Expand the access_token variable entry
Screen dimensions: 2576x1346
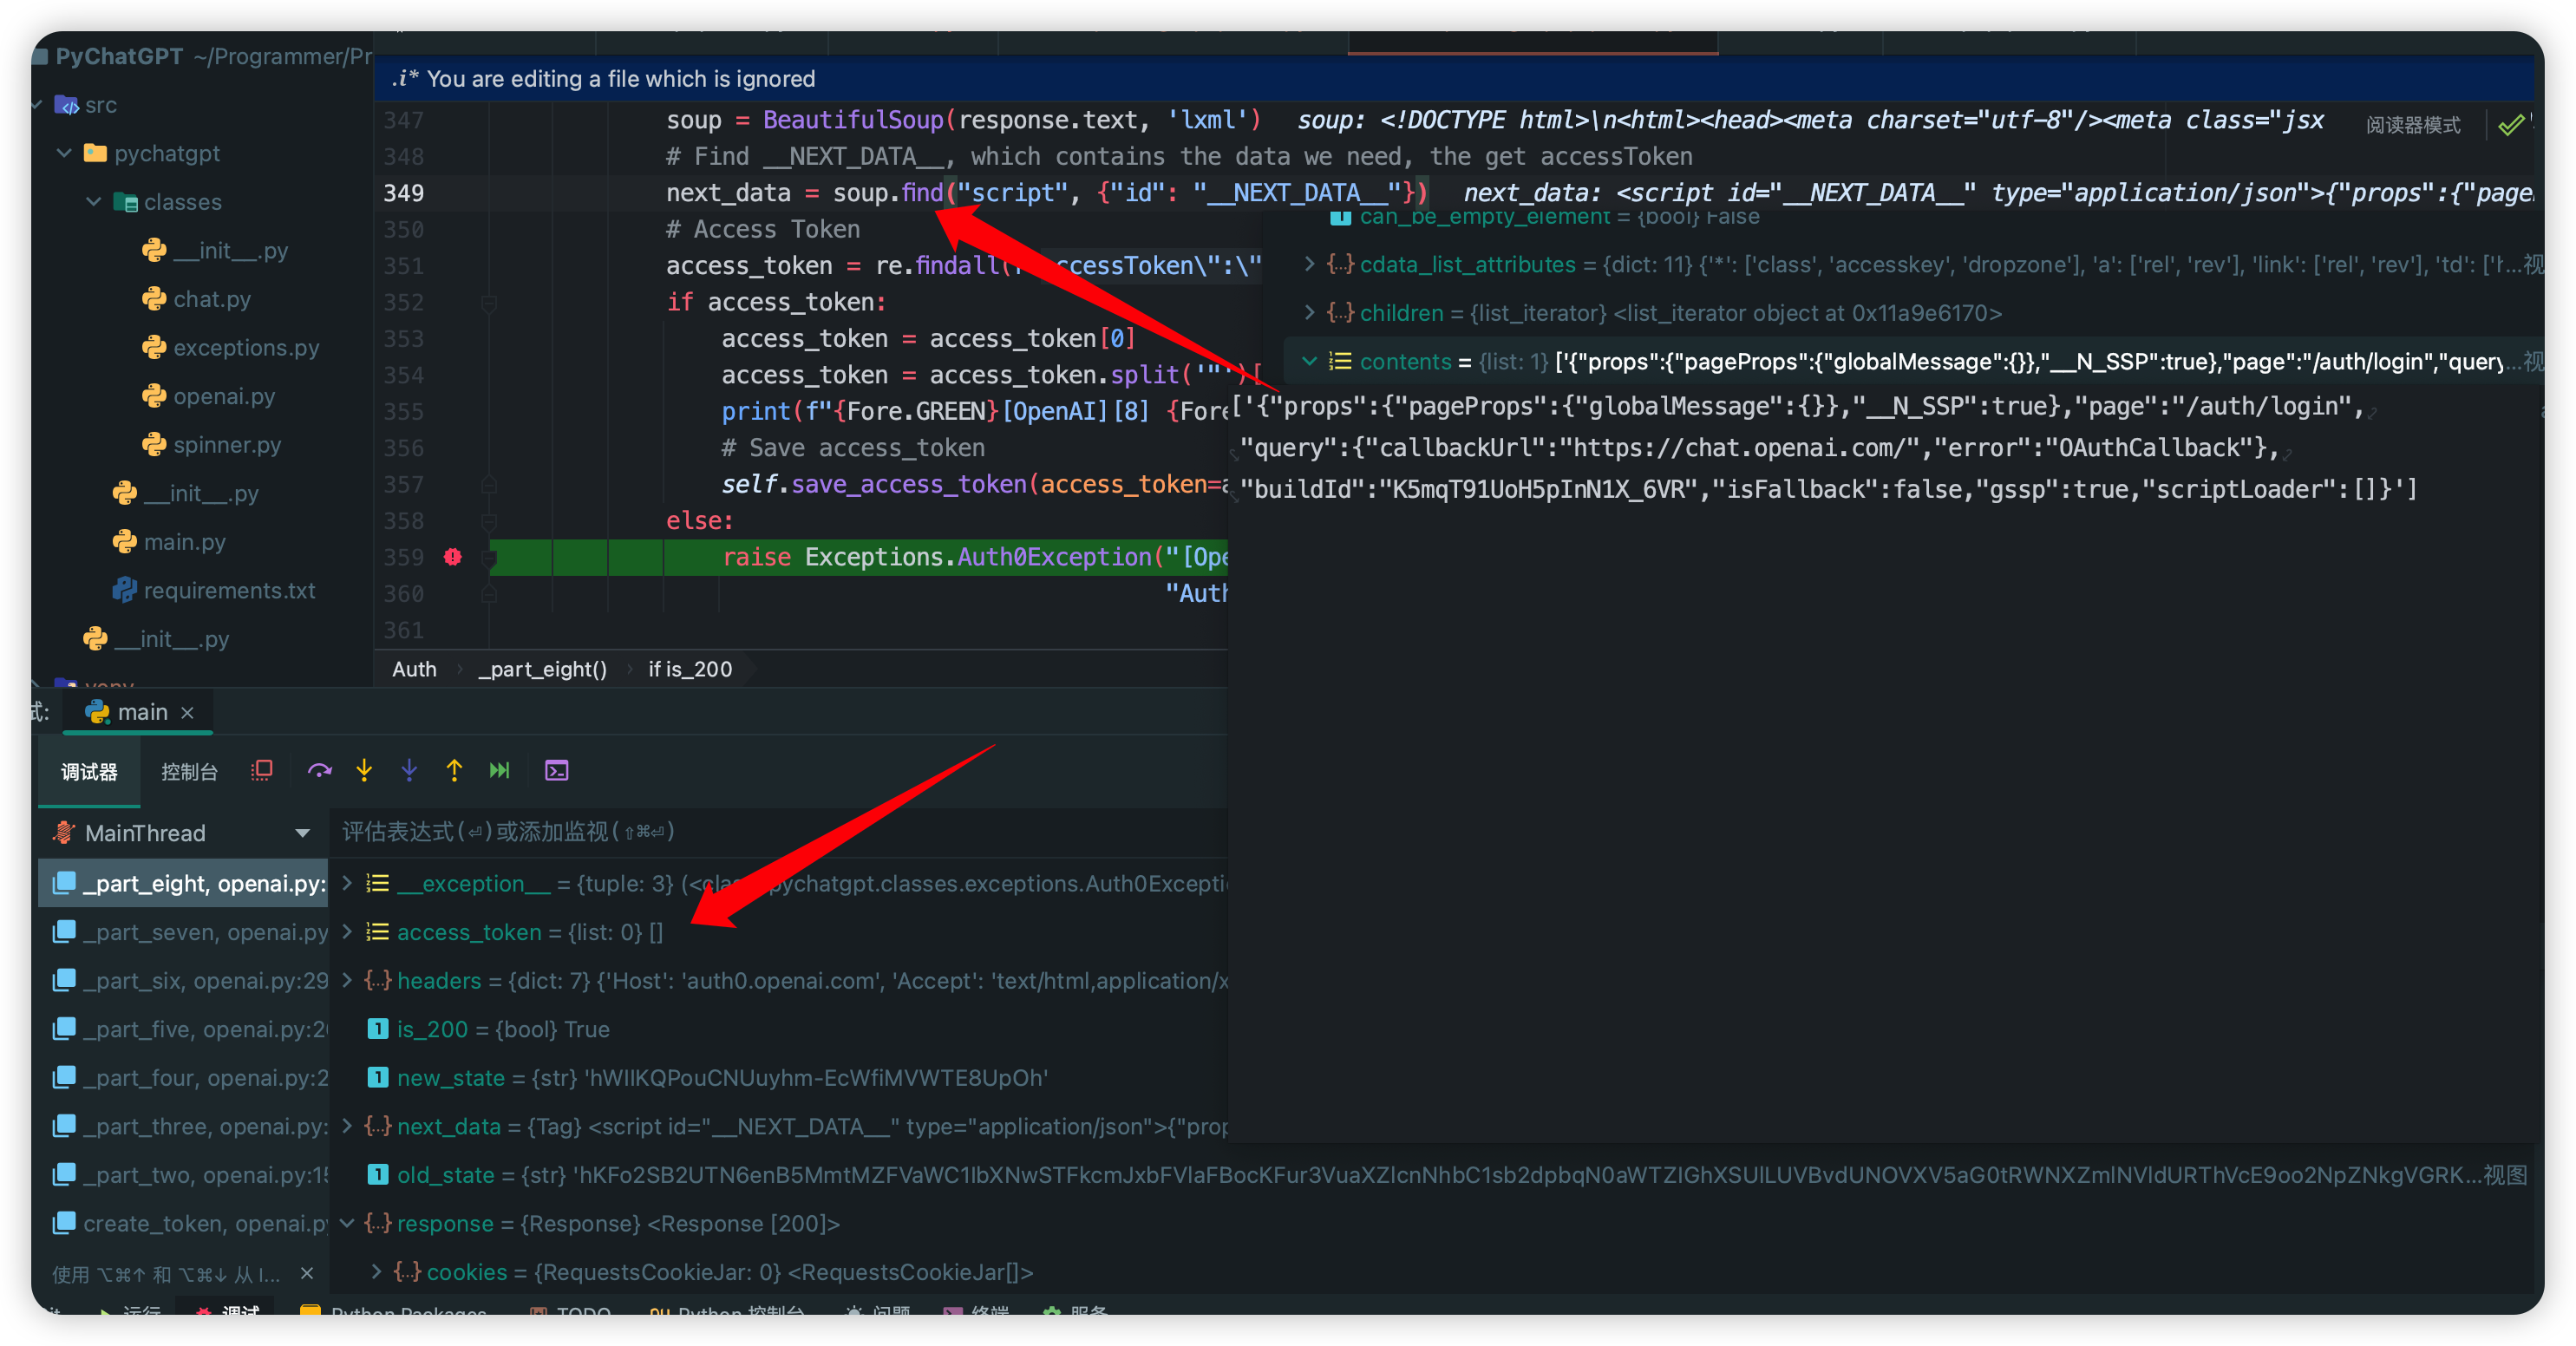click(346, 932)
